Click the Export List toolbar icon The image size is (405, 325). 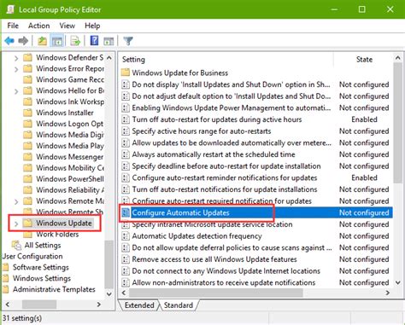(75, 41)
